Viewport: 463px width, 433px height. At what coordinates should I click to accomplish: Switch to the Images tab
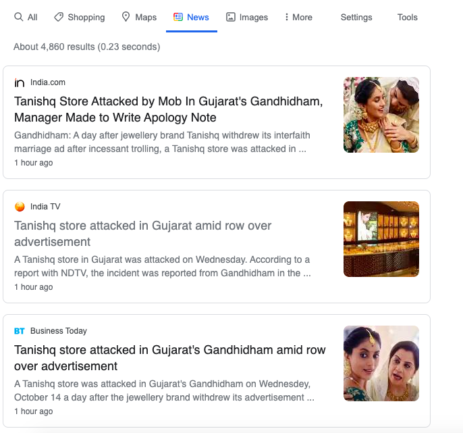point(247,17)
